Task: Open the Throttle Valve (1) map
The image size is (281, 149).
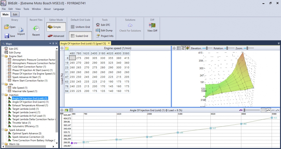Action: click(x=21, y=123)
